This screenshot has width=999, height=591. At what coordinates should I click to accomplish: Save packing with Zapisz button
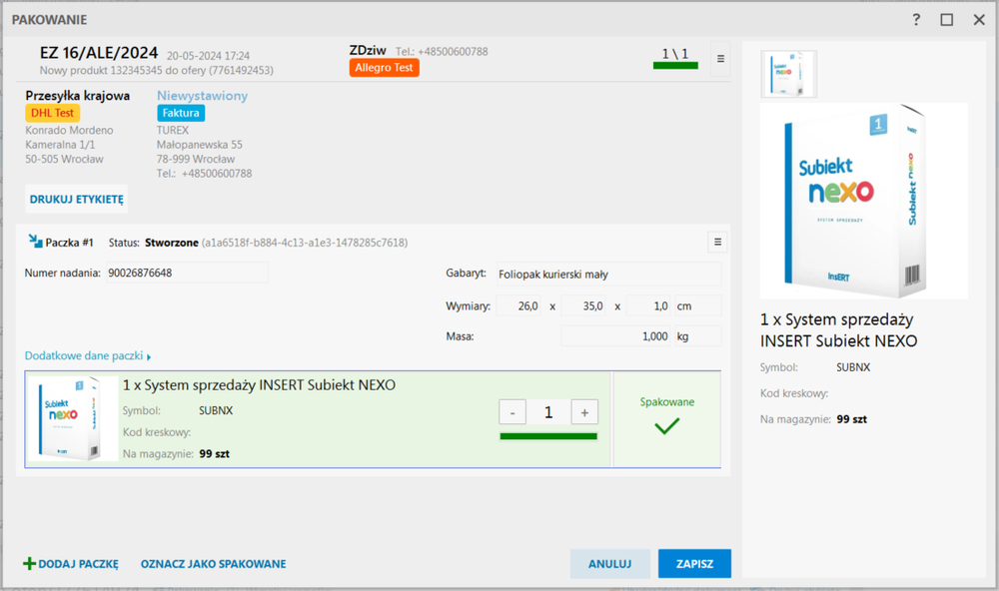pos(694,564)
